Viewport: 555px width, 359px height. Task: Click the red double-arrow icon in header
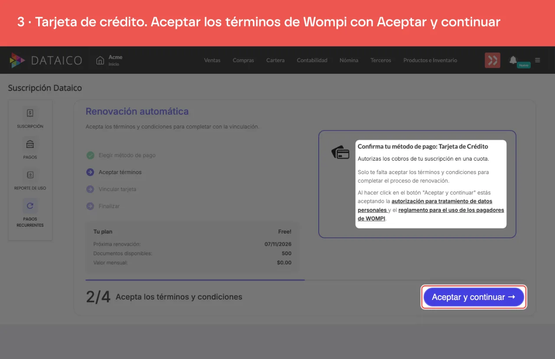[x=493, y=60]
